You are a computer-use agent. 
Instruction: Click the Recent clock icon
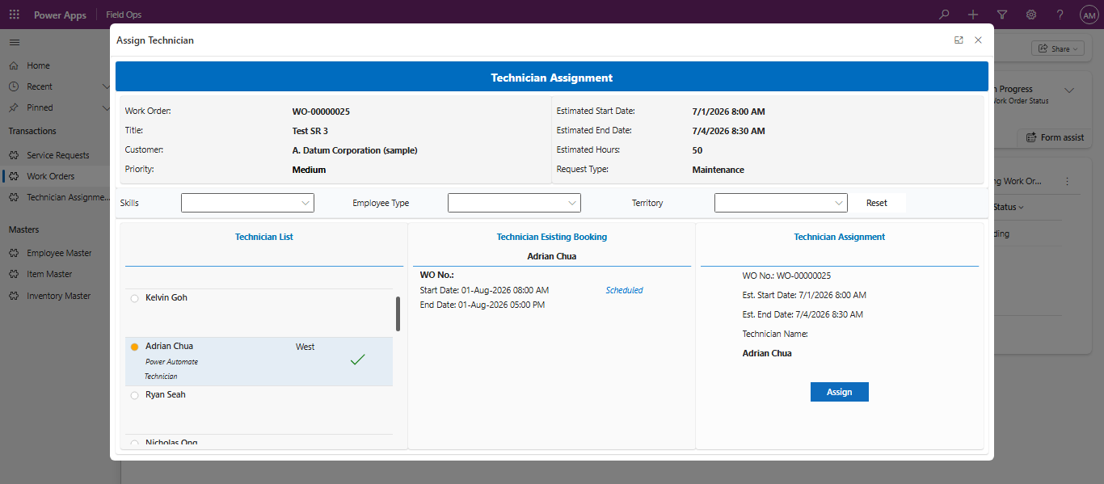pos(14,86)
